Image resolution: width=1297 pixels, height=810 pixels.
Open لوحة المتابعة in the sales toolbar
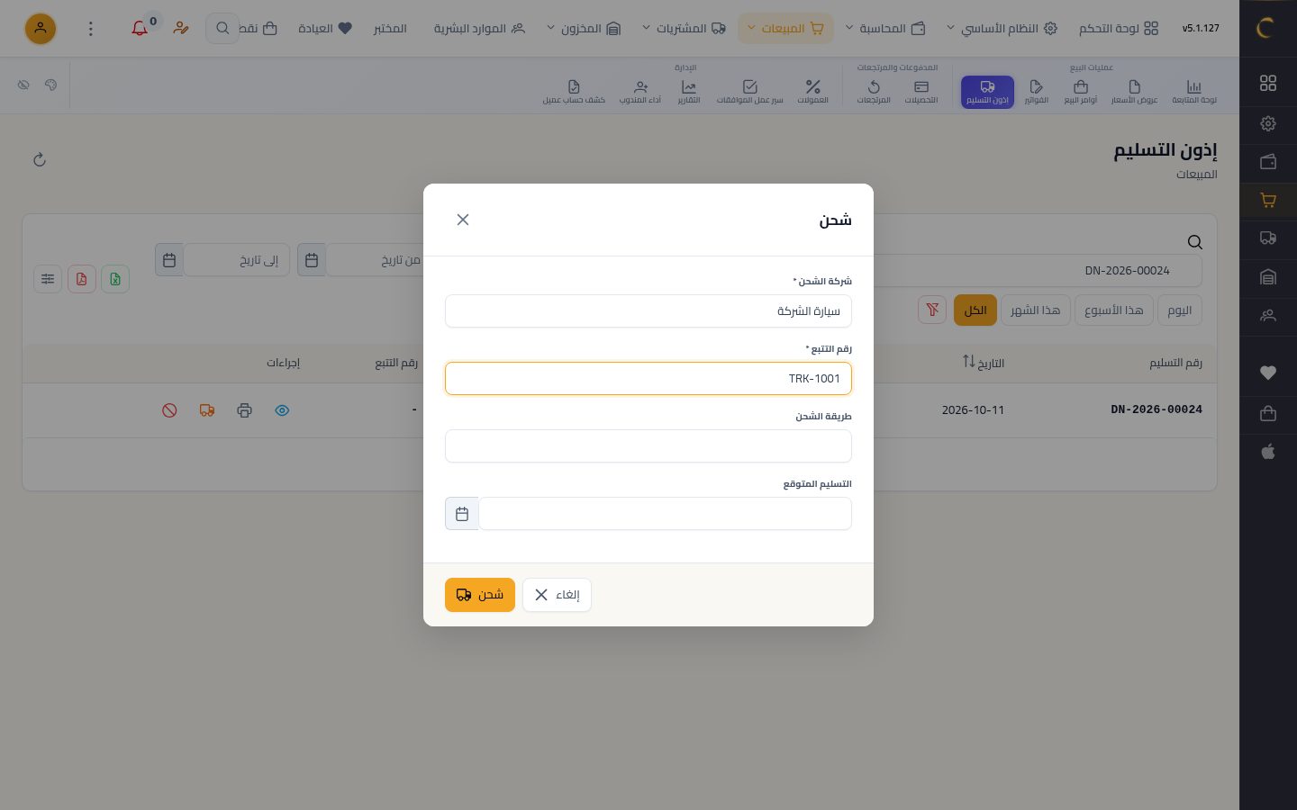pyautogui.click(x=1194, y=92)
